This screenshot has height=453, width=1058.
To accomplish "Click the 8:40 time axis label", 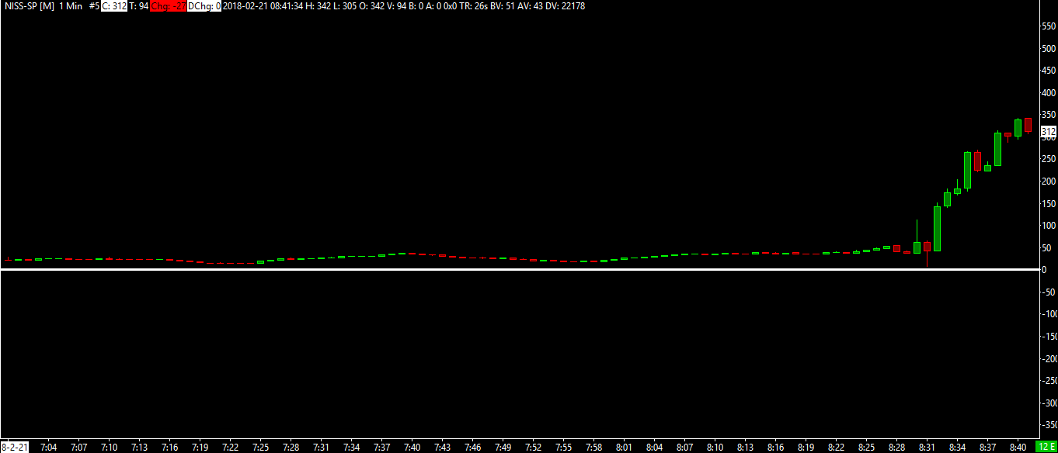I will tap(1018, 447).
